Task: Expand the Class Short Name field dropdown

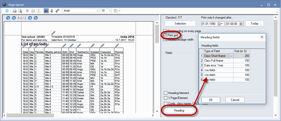Action: (x=231, y=56)
